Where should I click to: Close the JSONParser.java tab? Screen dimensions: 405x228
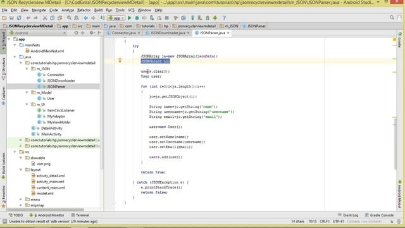(x=228, y=33)
